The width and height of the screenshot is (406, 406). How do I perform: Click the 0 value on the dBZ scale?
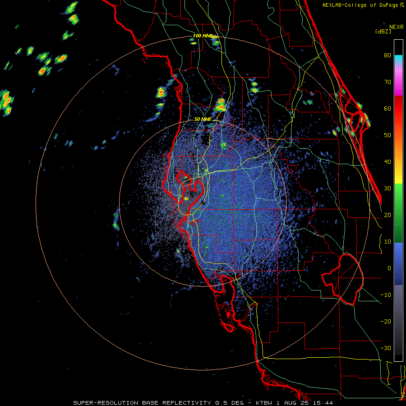pos(389,268)
